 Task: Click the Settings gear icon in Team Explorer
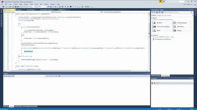[175, 31]
